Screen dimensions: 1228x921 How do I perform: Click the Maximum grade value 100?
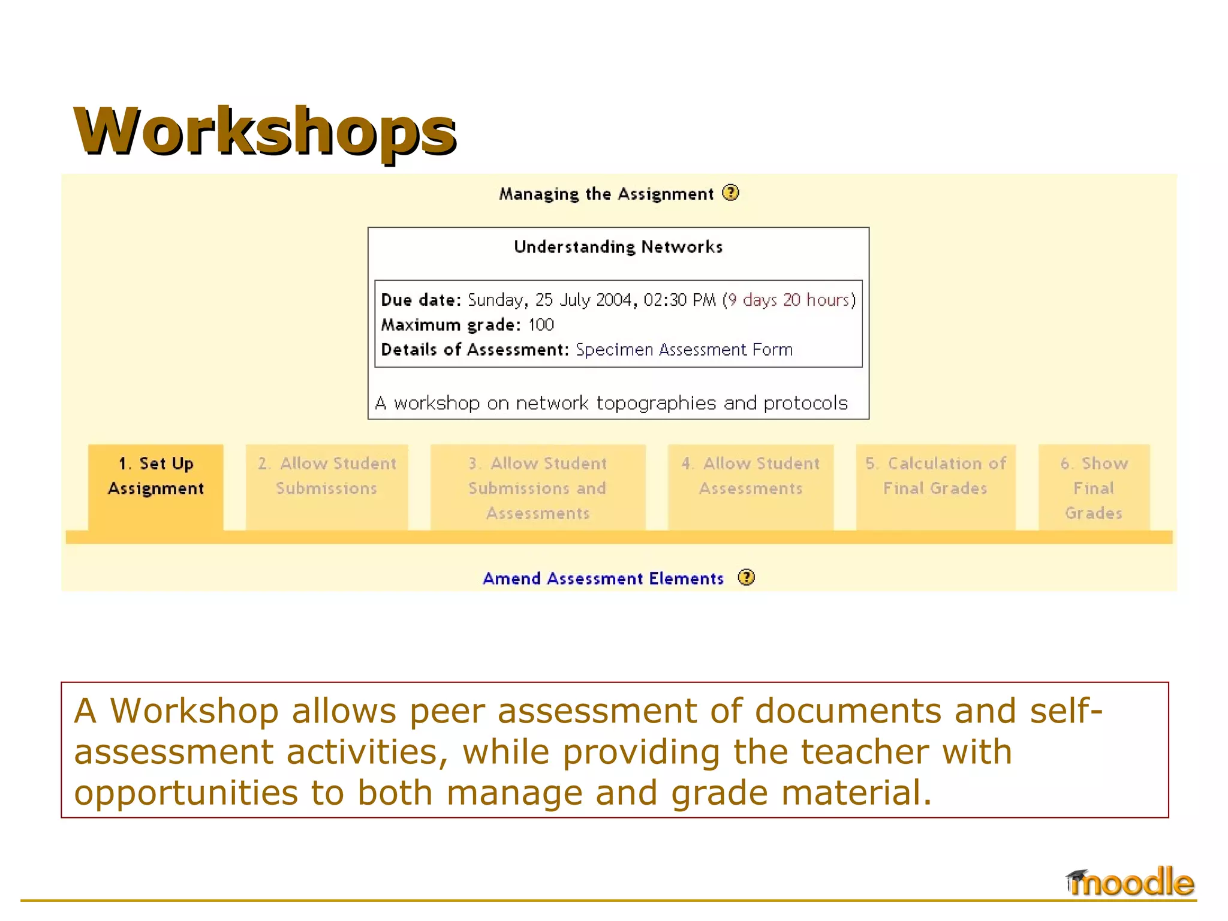pyautogui.click(x=541, y=325)
